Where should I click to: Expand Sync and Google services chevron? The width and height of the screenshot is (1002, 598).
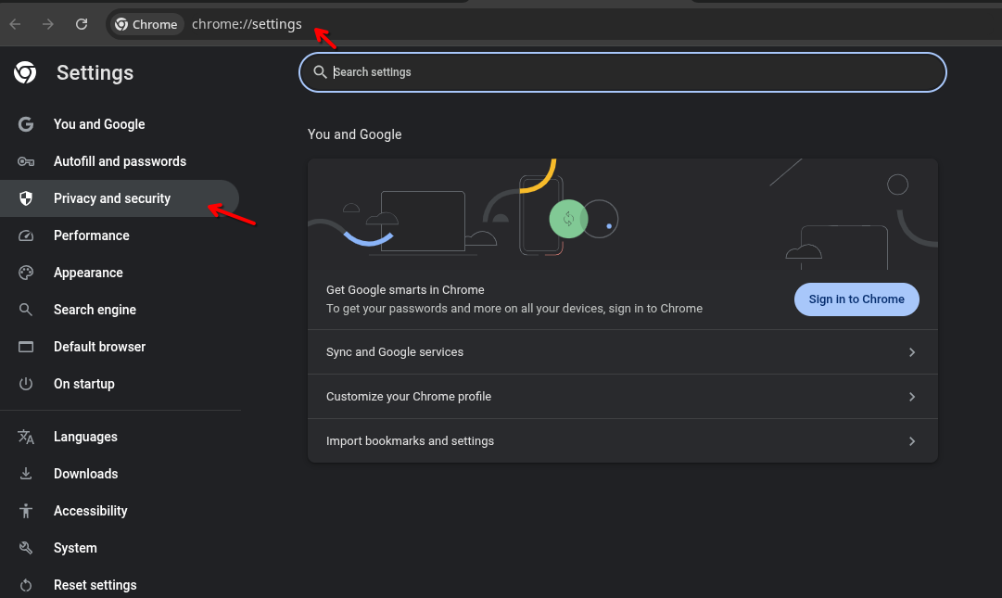(912, 352)
